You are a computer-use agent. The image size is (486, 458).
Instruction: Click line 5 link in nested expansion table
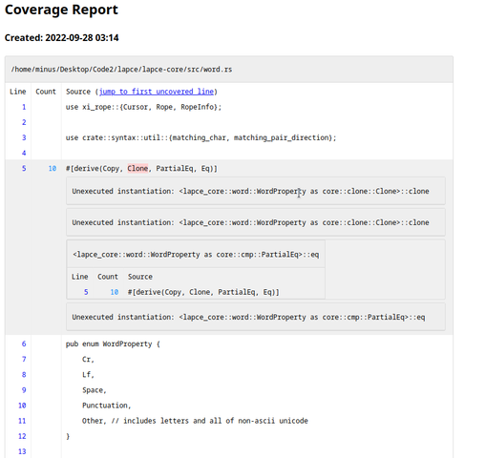click(x=86, y=292)
